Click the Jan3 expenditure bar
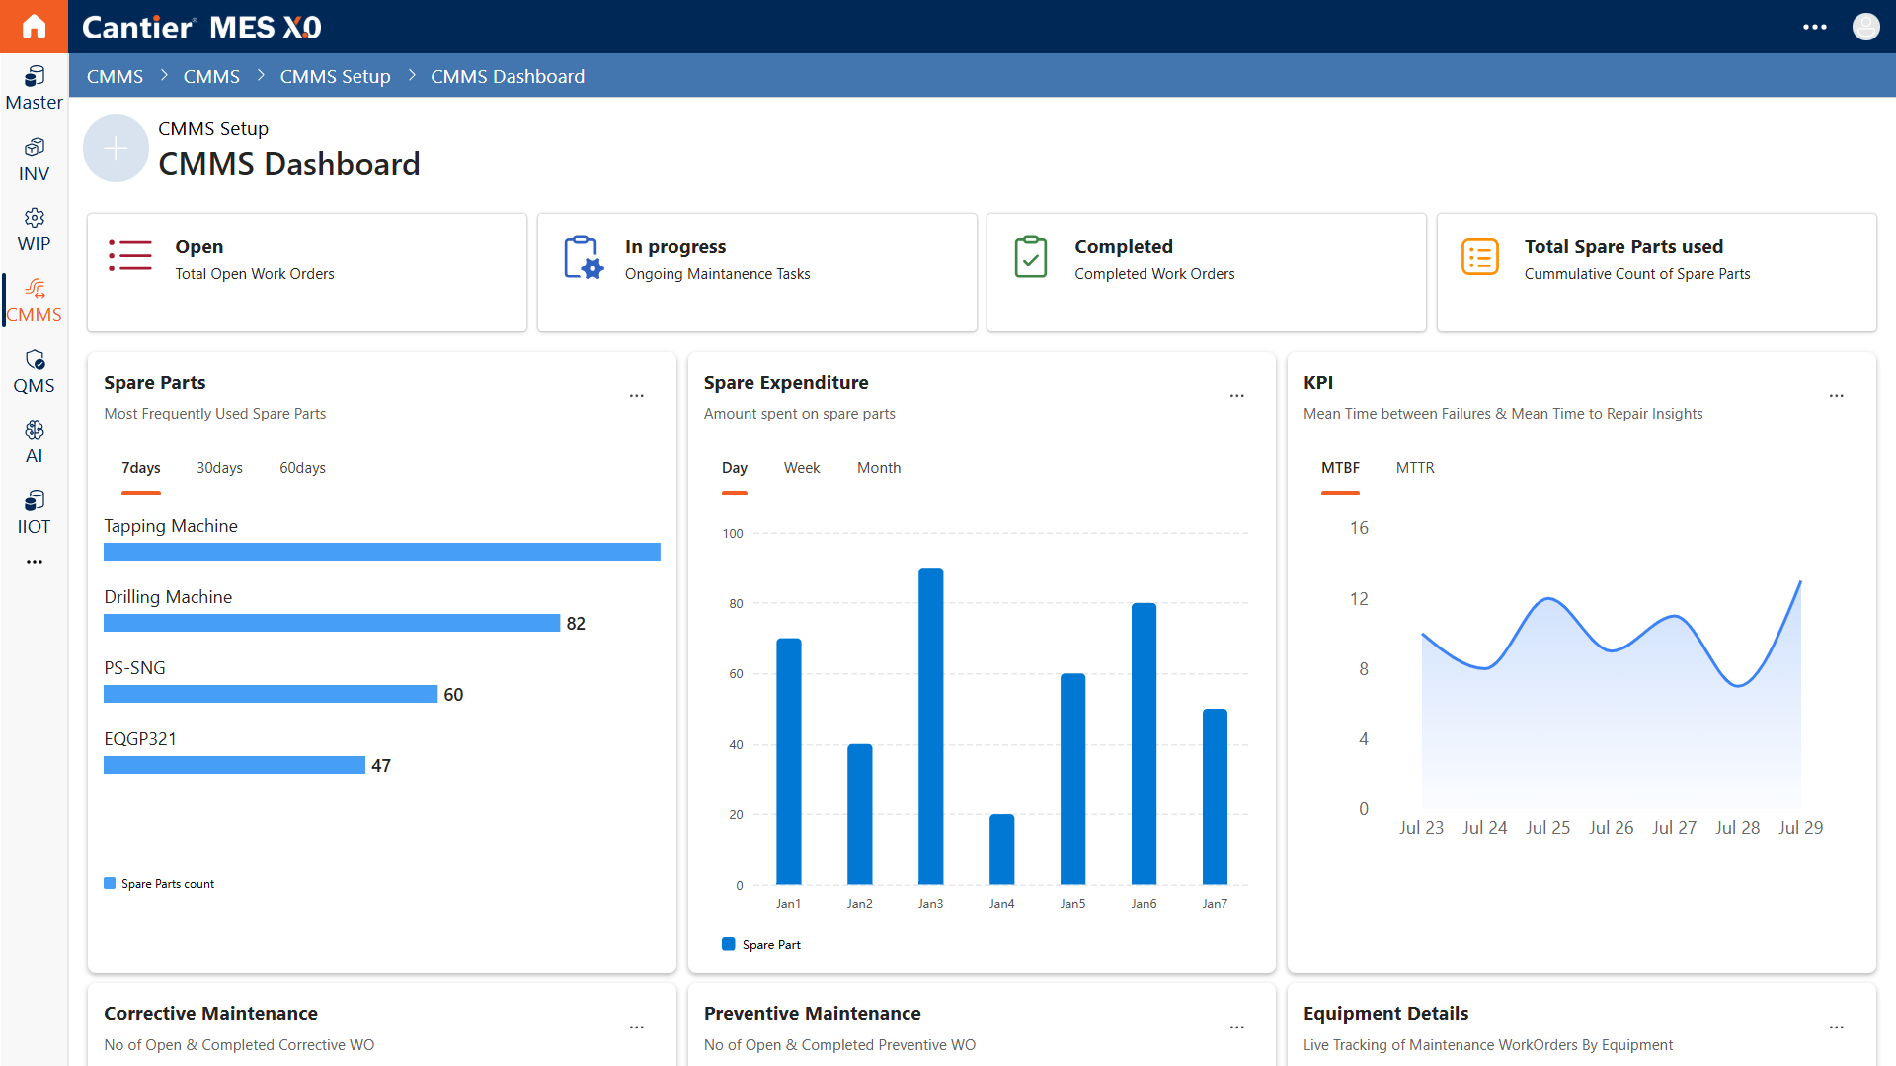The height and width of the screenshot is (1066, 1896). (x=931, y=726)
